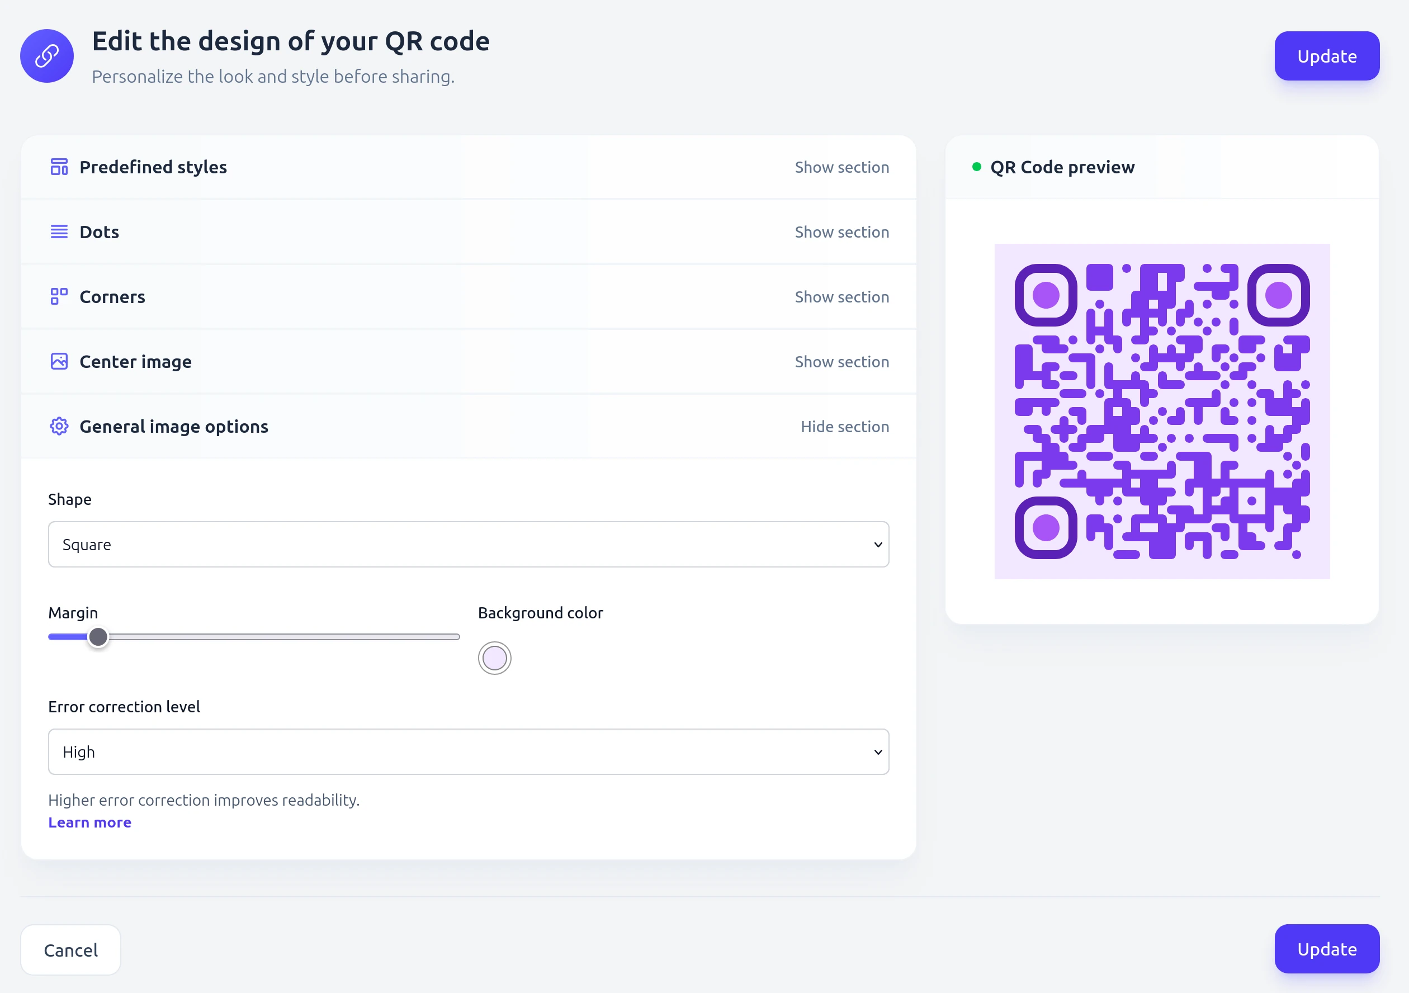The width and height of the screenshot is (1409, 993).
Task: Click the Corners section squares icon
Action: pyautogui.click(x=59, y=296)
